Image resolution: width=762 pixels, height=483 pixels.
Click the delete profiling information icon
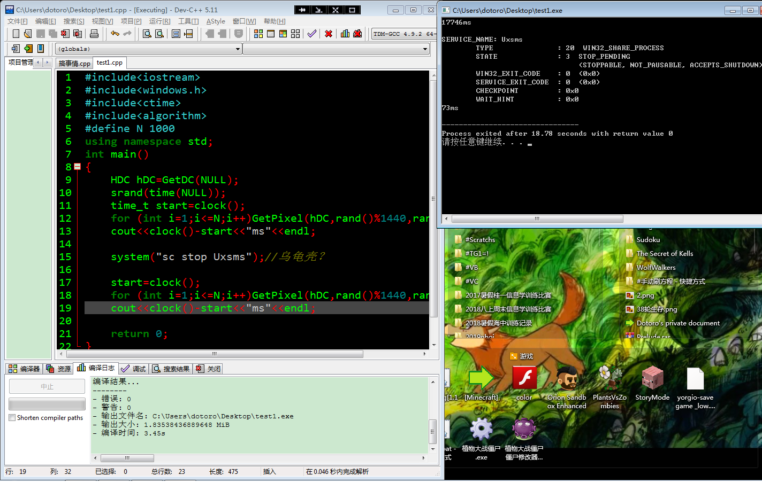[x=357, y=34]
